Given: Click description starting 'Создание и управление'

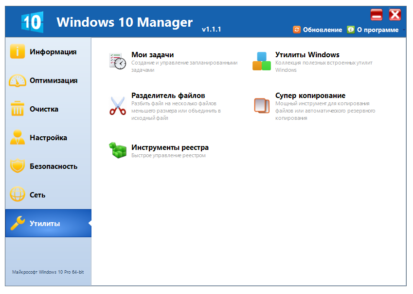Looking at the screenshot, I should [184, 66].
